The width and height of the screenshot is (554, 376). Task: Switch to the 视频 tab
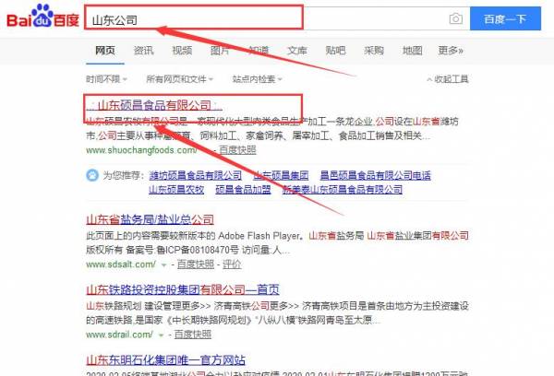[182, 51]
